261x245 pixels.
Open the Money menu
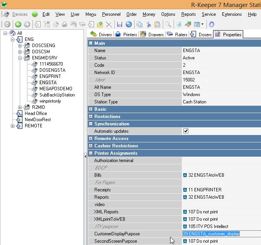pos(149,14)
